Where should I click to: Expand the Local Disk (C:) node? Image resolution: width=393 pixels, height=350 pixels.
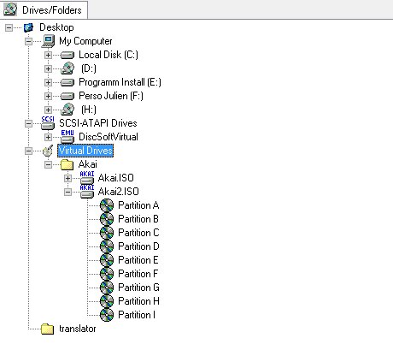tap(48, 55)
